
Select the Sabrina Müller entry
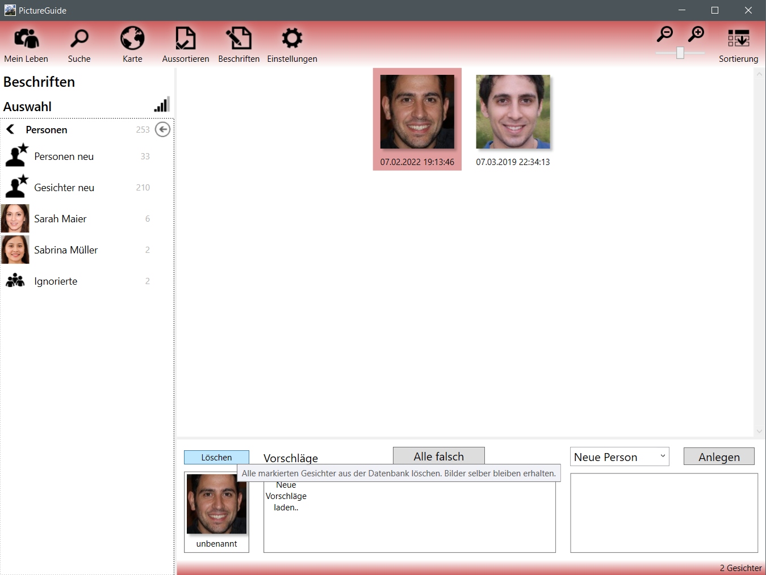click(x=86, y=250)
